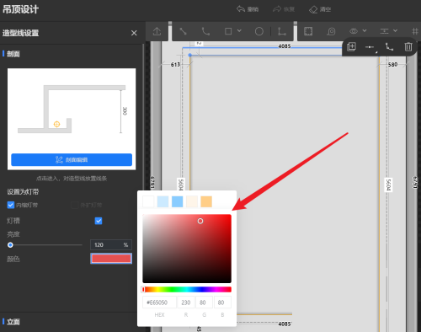Click the grid hash icon
The image size is (421, 332).
point(414,31)
